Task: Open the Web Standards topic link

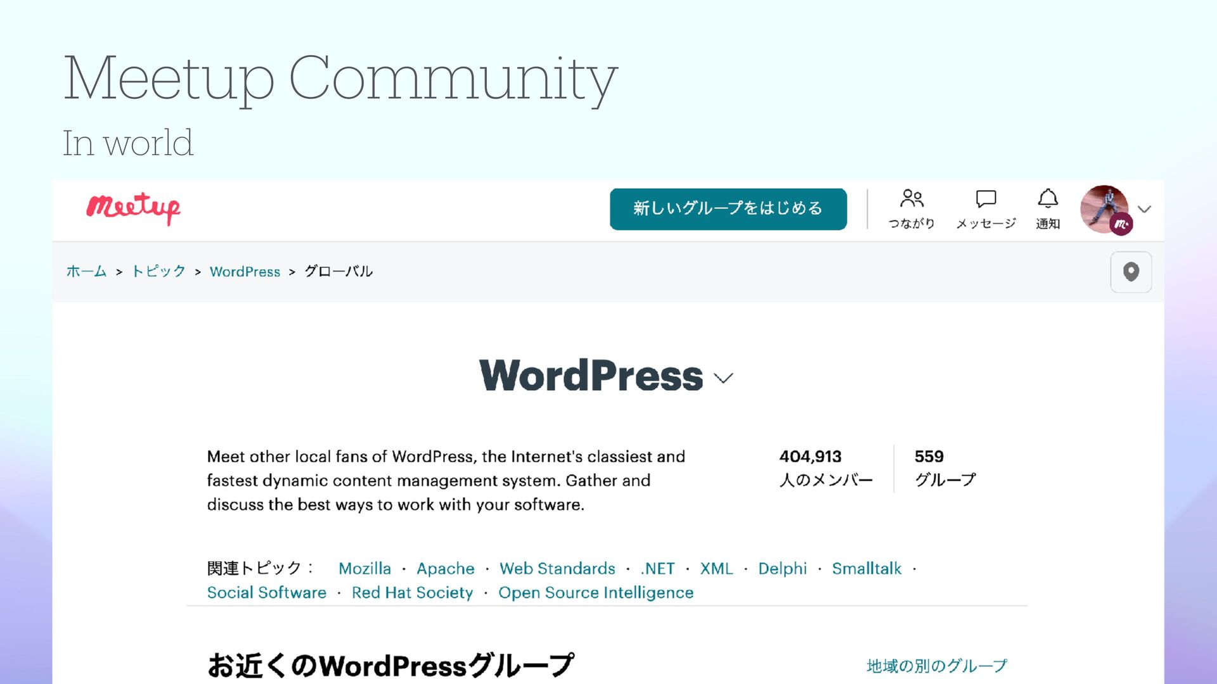Action: (x=557, y=569)
